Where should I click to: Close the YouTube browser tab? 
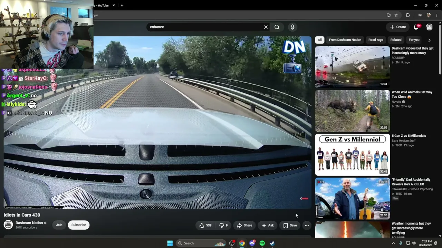click(x=114, y=6)
